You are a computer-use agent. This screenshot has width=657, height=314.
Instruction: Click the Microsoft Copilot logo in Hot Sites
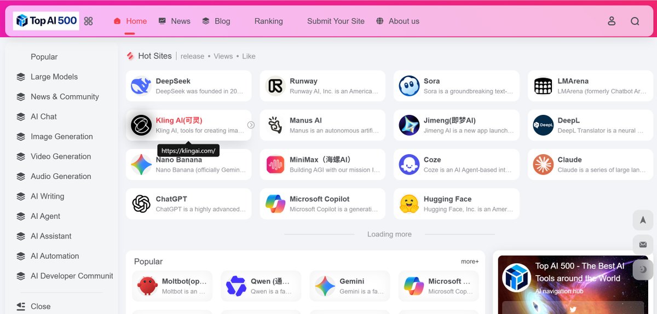[x=275, y=204]
